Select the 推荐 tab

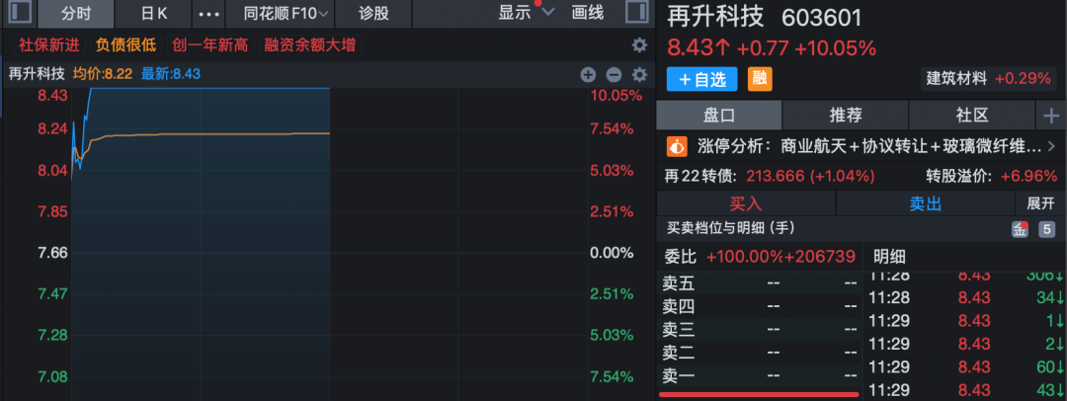pyautogui.click(x=846, y=116)
